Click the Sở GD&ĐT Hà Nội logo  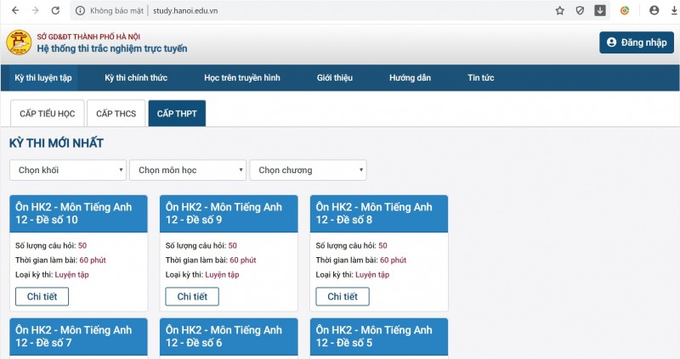pyautogui.click(x=19, y=42)
